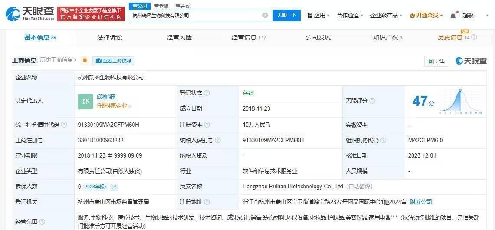The height and width of the screenshot is (230, 495).
Task: Switch to the 历史信息 tab
Action: (454, 37)
